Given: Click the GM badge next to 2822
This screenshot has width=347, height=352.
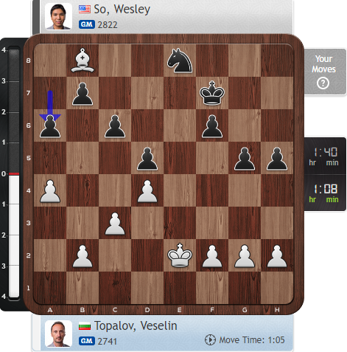Looking at the screenshot, I should click(87, 24).
